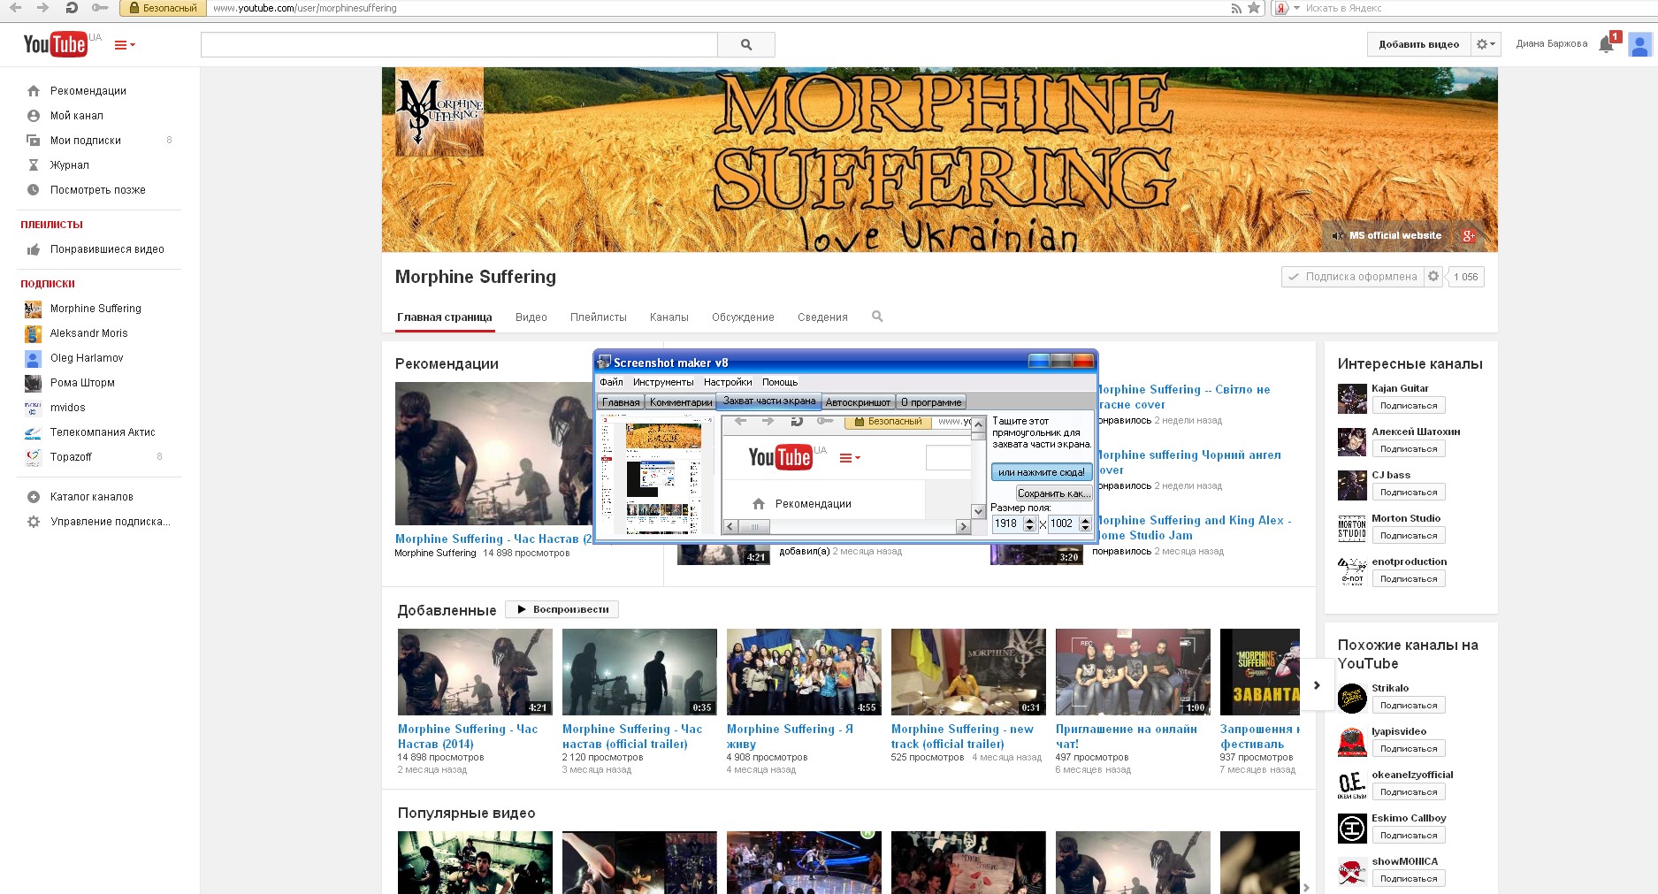
Task: Click the browser address bar URL
Action: 305,8
